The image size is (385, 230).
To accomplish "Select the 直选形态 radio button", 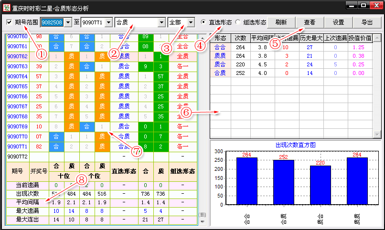I will 204,22.
